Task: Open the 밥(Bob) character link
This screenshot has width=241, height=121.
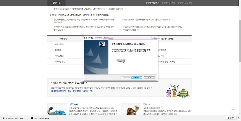Action: point(146,104)
